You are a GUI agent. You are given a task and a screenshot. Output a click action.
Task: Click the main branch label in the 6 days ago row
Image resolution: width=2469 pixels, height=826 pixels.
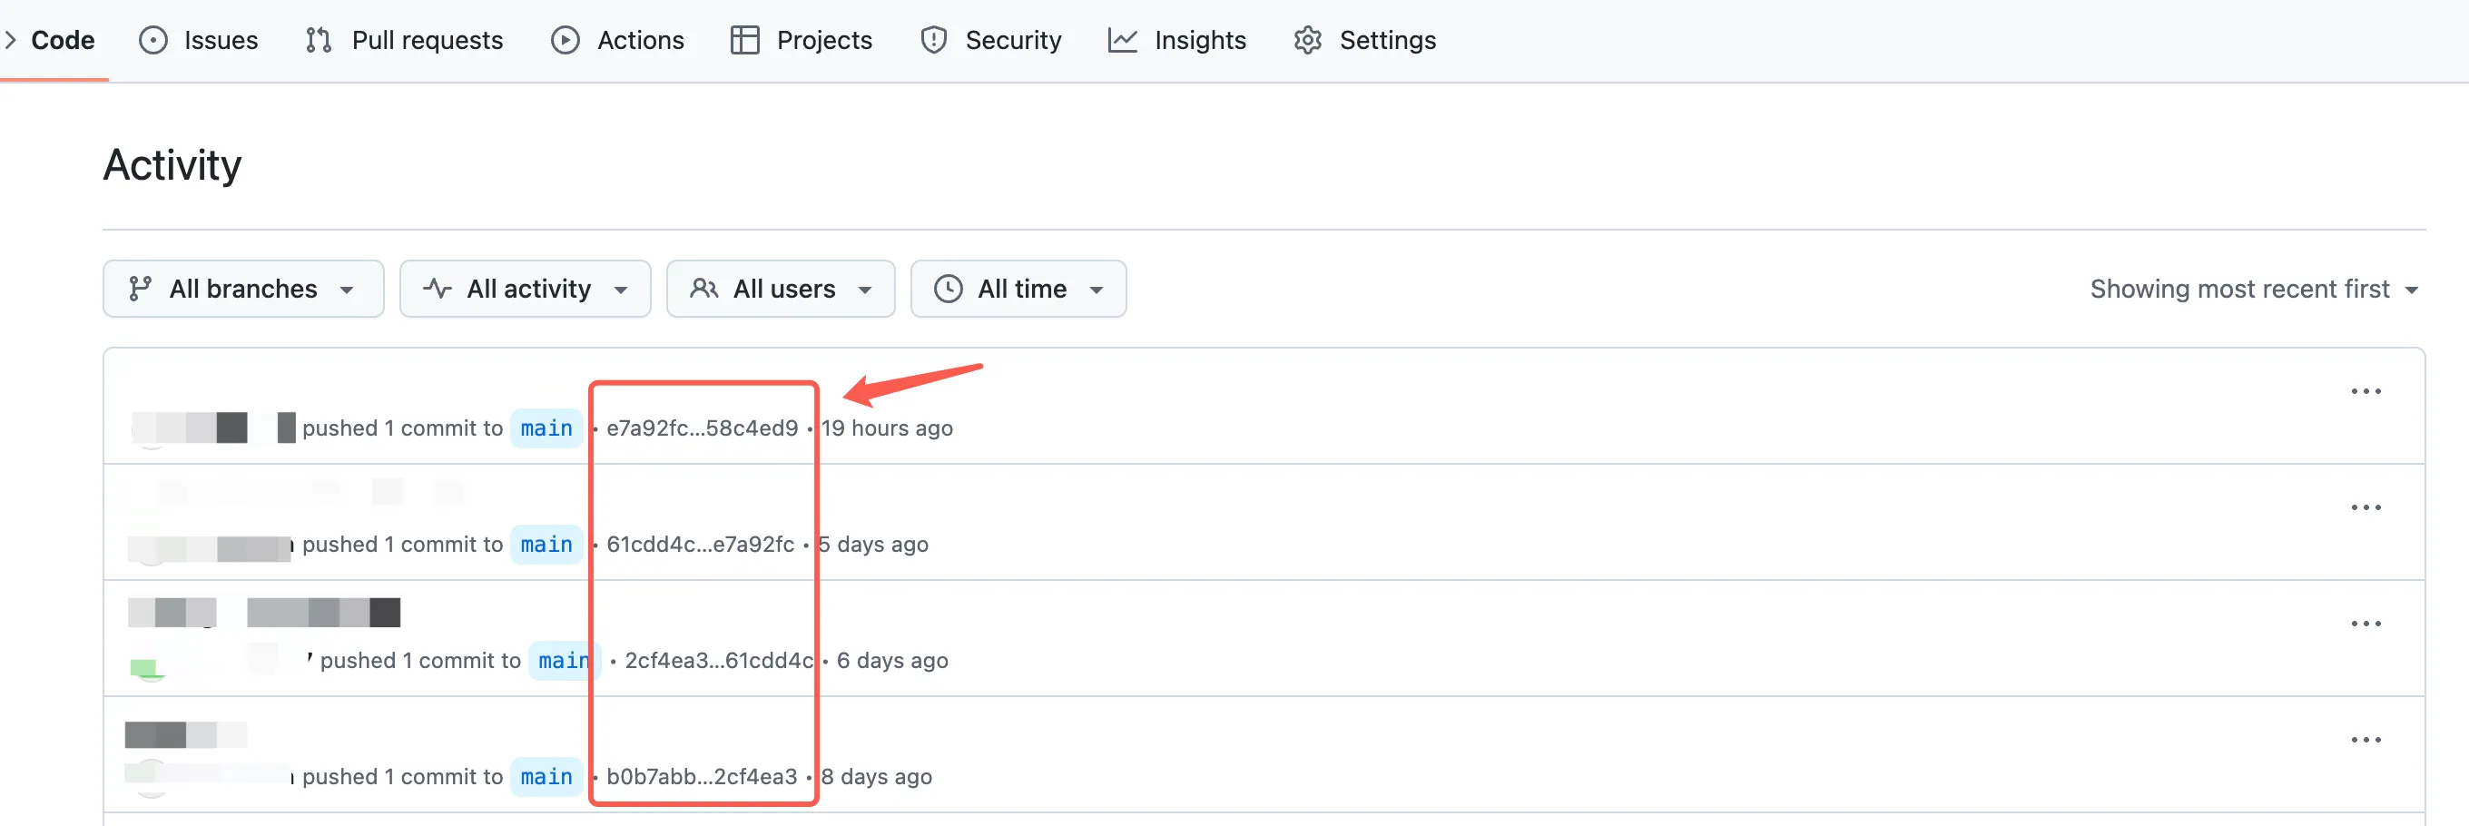(565, 660)
